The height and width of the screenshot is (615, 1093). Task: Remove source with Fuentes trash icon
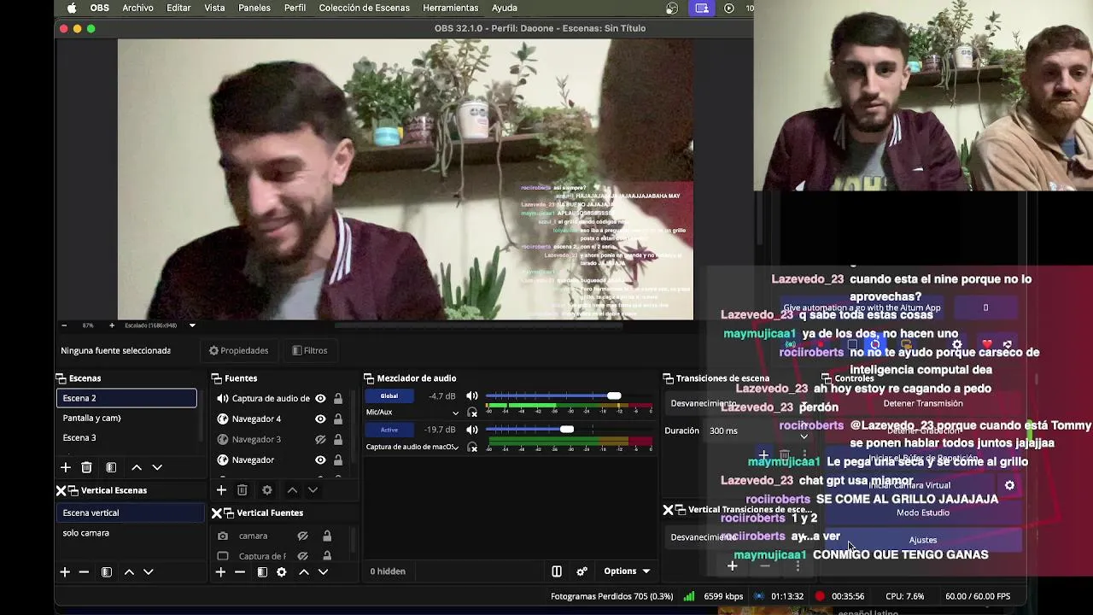(243, 489)
